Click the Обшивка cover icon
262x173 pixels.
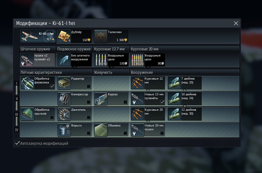click(101, 130)
